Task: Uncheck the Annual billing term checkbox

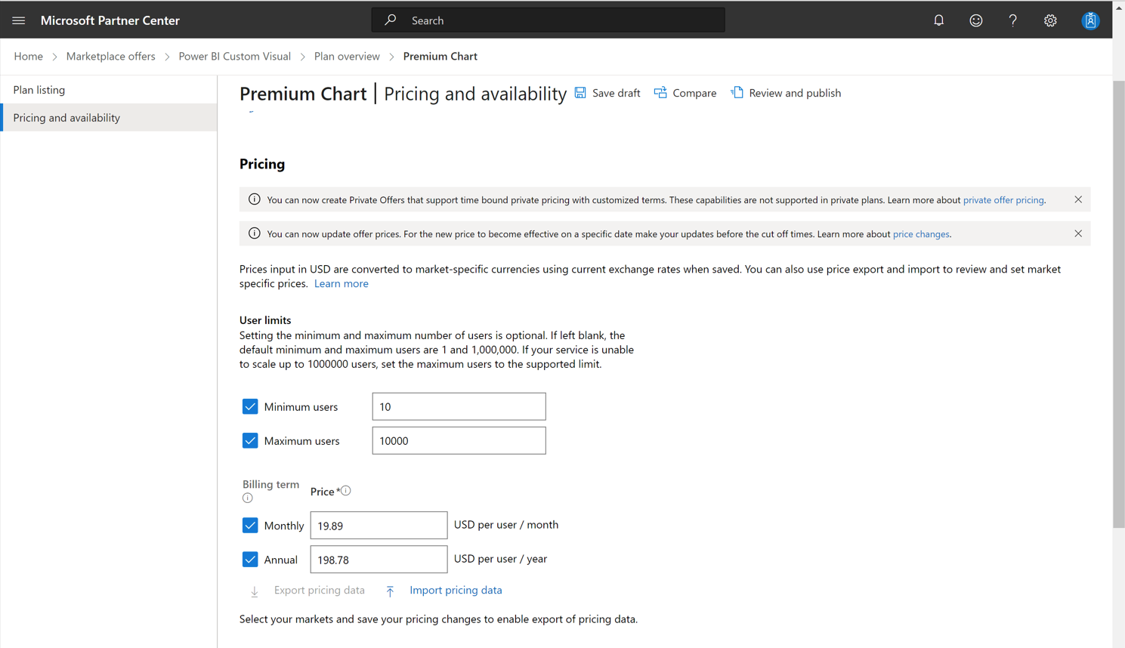Action: 250,559
